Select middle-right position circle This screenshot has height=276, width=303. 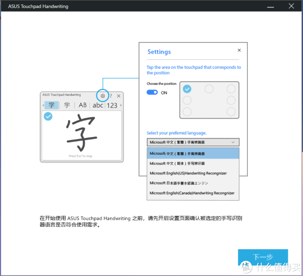tap(231, 100)
